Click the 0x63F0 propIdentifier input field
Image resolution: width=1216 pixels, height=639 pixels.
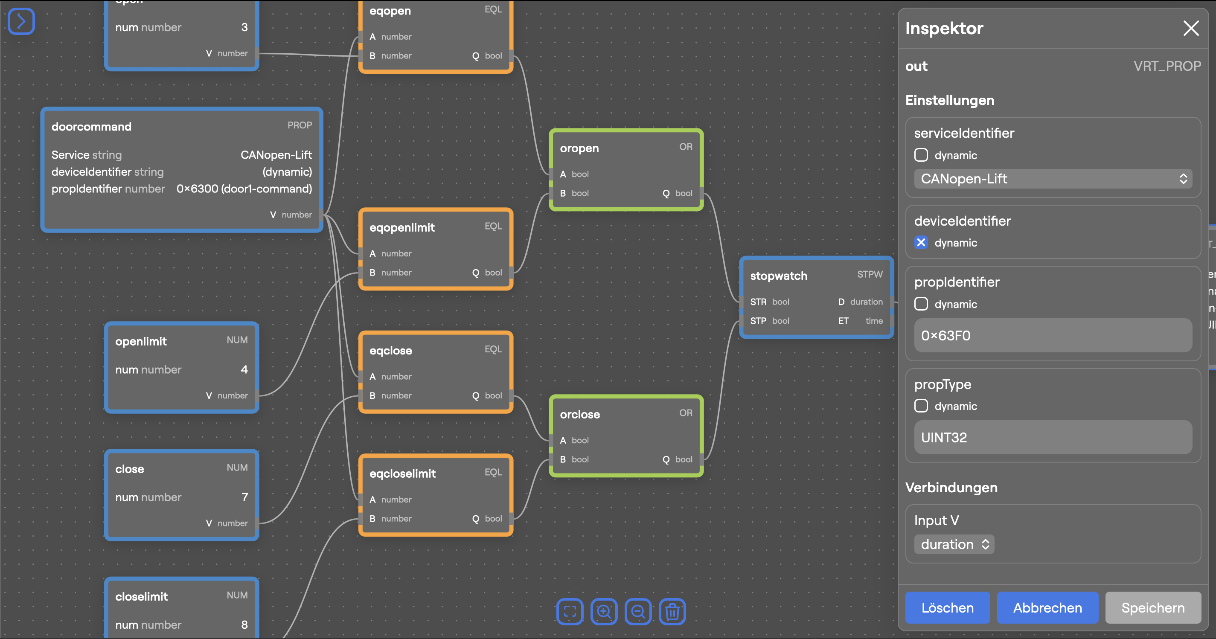tap(1053, 336)
